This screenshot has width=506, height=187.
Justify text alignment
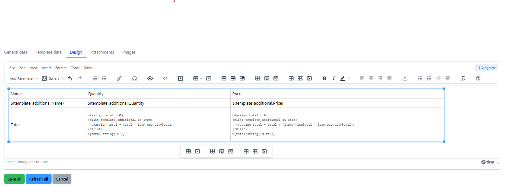[389, 78]
